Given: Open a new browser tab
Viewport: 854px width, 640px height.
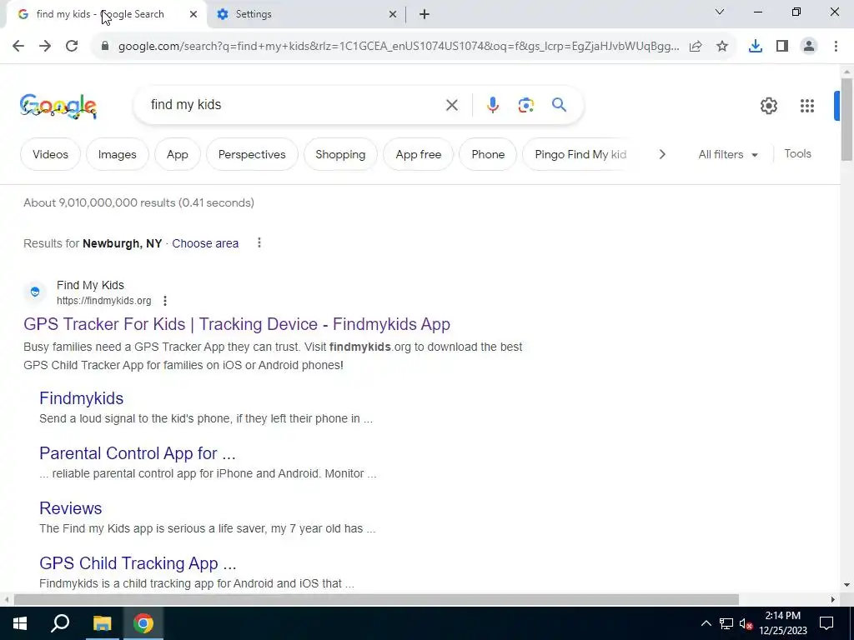Looking at the screenshot, I should (424, 15).
